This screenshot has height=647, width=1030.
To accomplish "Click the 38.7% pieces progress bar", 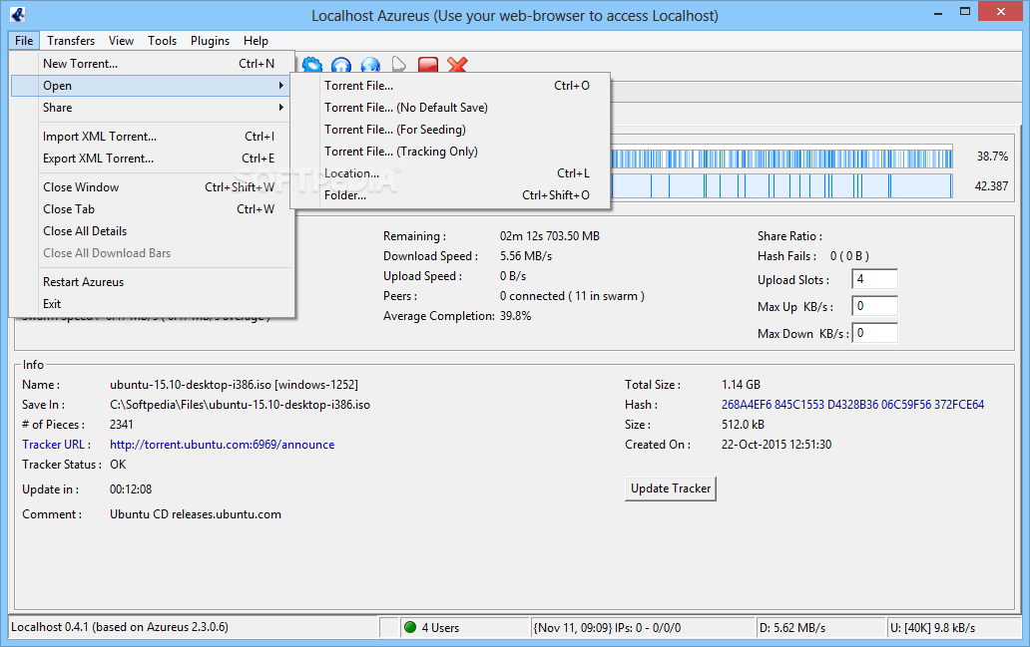I will (781, 159).
